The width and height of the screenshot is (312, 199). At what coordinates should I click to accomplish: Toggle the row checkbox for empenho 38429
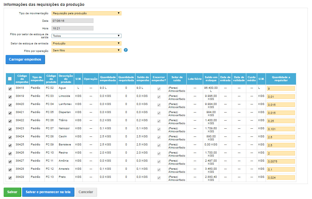point(10,178)
